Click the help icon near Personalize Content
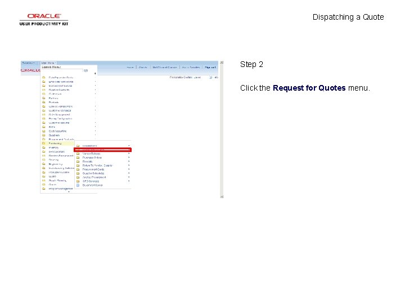The image size is (405, 304). tap(211, 77)
